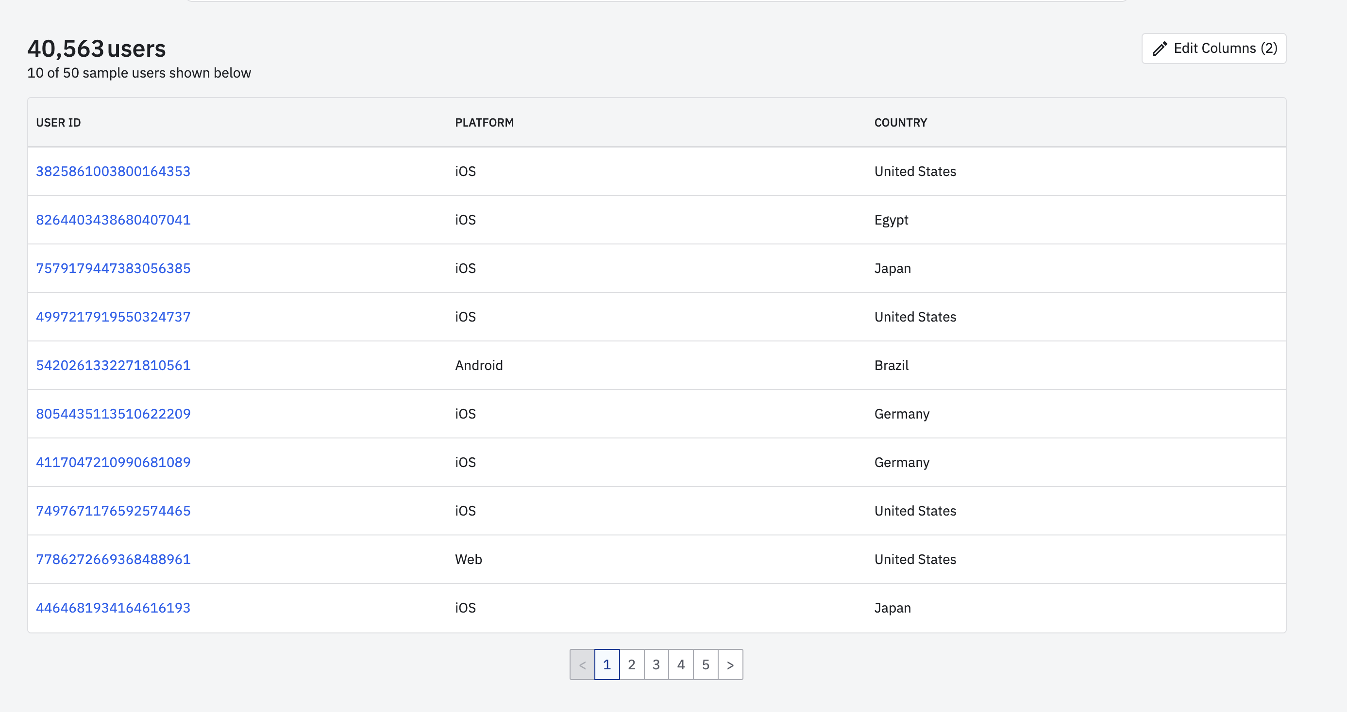The width and height of the screenshot is (1347, 712).
Task: Open user 4117047210990681089
Action: [113, 462]
